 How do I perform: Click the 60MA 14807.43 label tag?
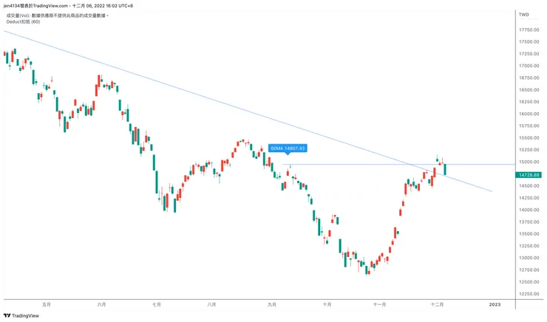(288, 148)
